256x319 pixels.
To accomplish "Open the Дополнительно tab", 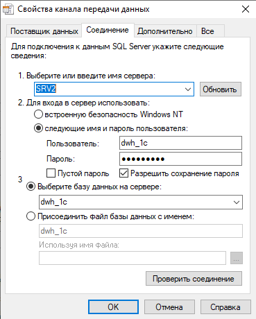I will (165, 31).
